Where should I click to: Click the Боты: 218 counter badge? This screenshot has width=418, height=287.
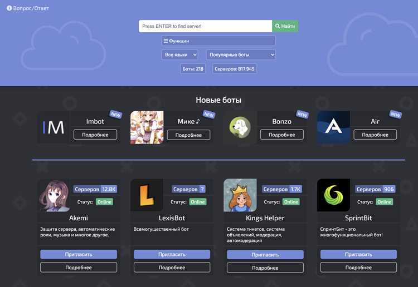(193, 69)
